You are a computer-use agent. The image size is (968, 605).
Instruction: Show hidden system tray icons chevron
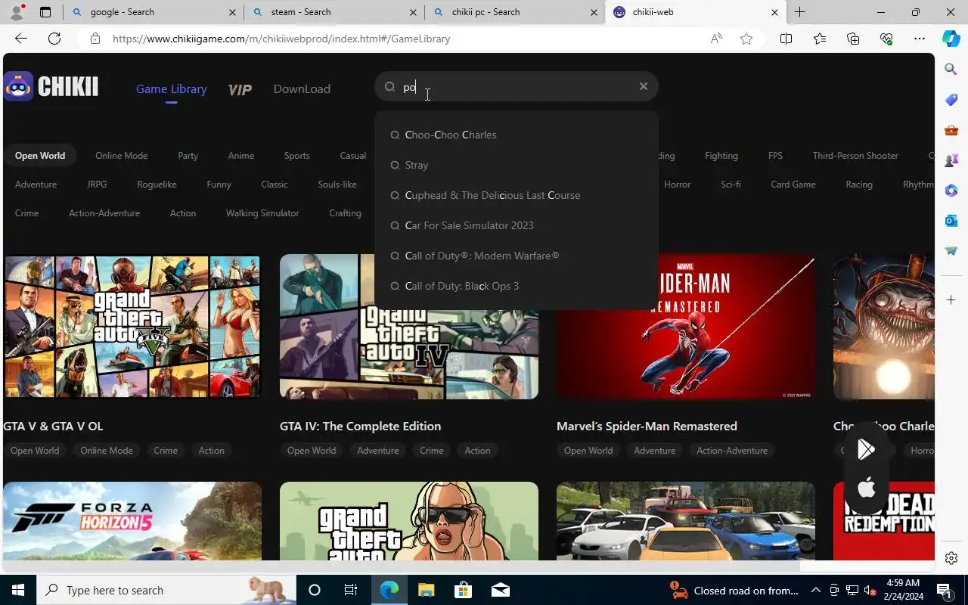[x=815, y=590]
